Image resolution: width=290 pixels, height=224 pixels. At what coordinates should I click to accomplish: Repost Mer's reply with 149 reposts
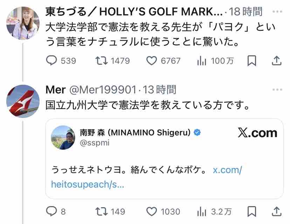[x=102, y=211]
